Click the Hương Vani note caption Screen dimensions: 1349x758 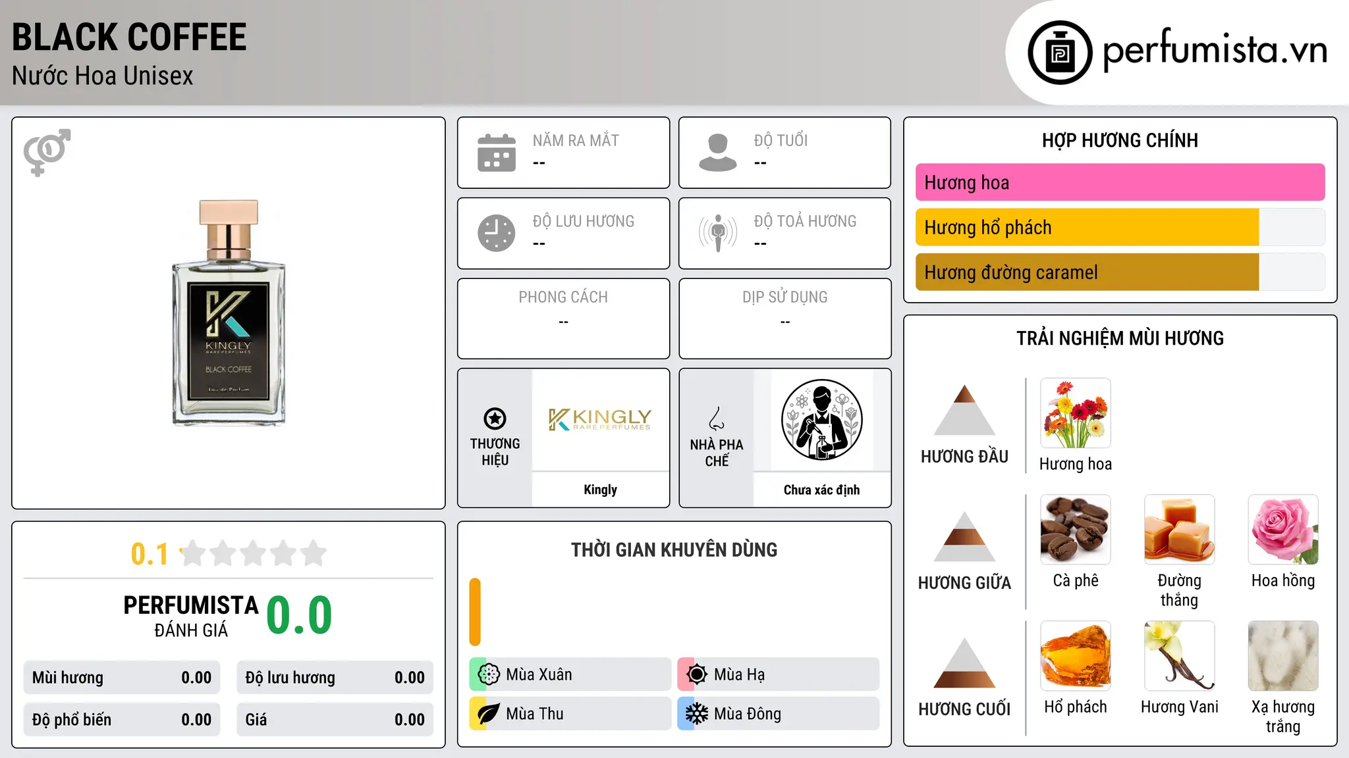pyautogui.click(x=1180, y=707)
